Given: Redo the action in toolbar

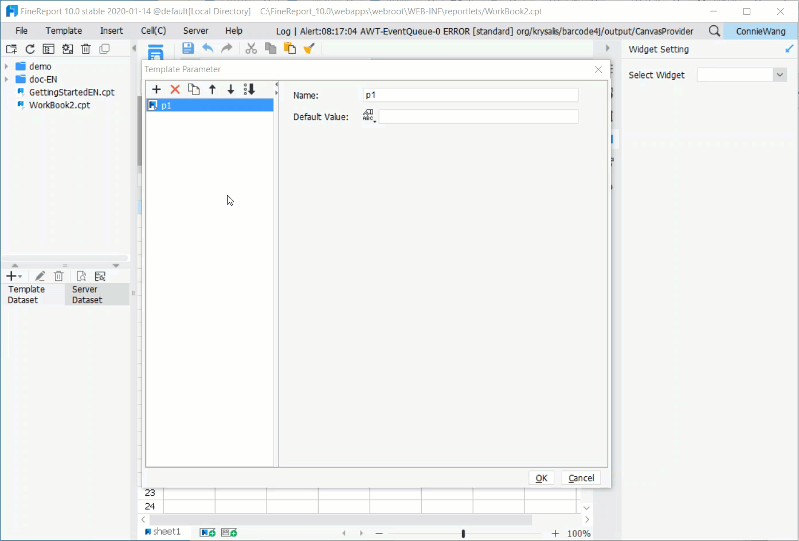Looking at the screenshot, I should click(227, 49).
